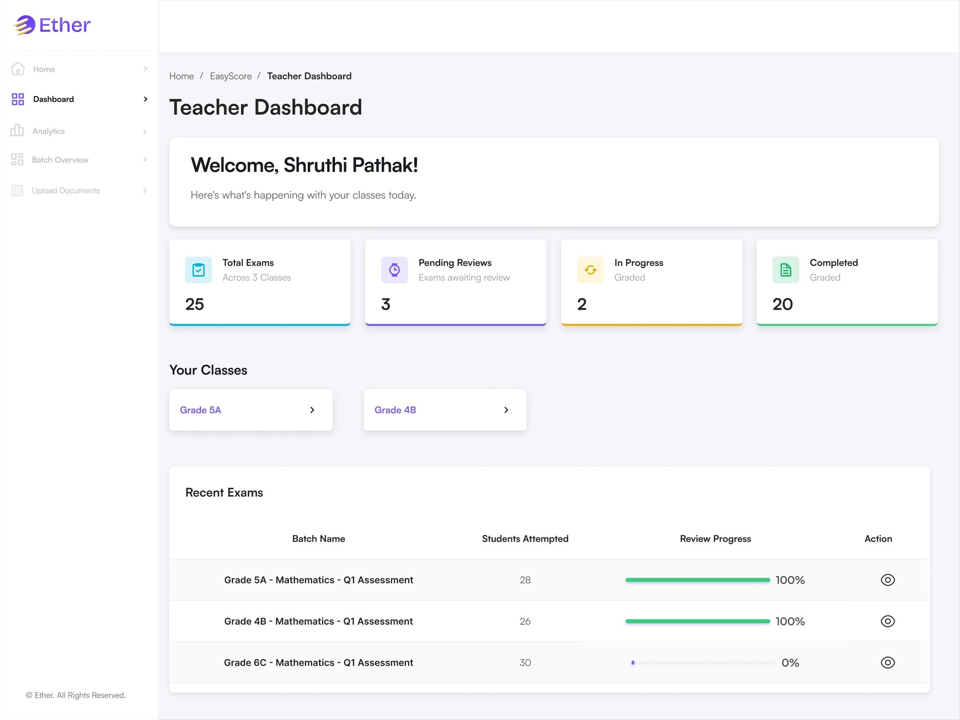
Task: Expand the Batch Overview chevron
Action: click(x=145, y=159)
